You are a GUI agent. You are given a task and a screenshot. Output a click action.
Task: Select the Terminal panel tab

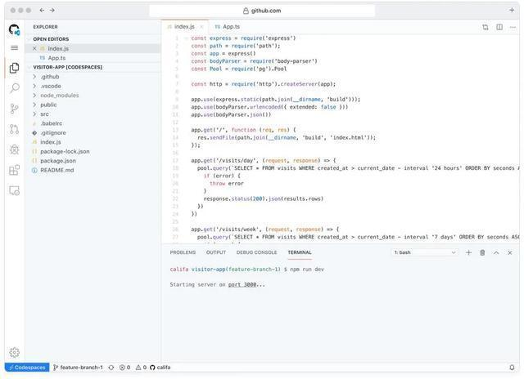pos(300,252)
